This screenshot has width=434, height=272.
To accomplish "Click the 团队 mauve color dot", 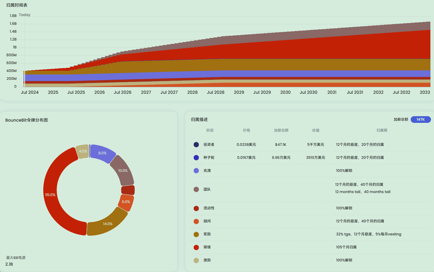I will tap(196, 189).
